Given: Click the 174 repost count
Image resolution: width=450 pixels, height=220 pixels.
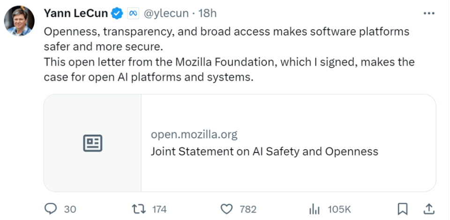Looking at the screenshot, I should (159, 209).
